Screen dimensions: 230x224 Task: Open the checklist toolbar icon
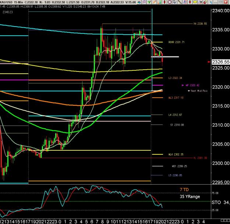[174, 2]
